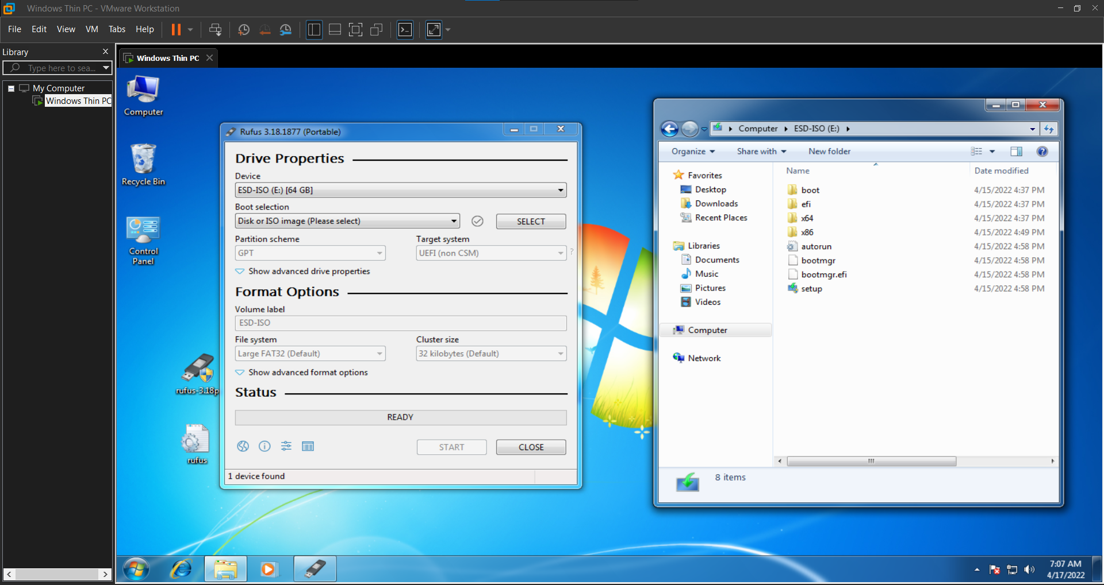Toggle Explorer preview pane button

[1016, 152]
